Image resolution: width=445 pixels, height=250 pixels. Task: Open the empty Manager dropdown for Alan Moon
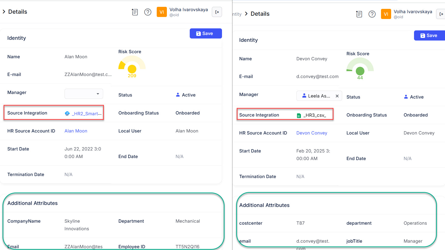(x=84, y=94)
